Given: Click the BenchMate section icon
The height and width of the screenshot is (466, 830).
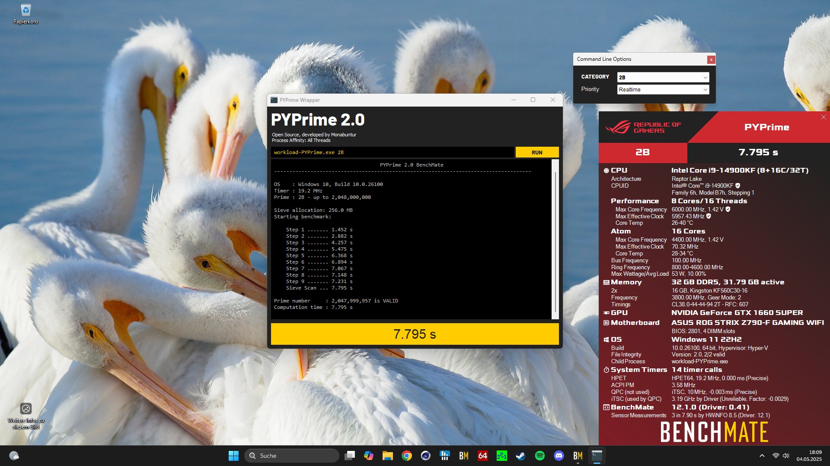Looking at the screenshot, I should (x=606, y=407).
